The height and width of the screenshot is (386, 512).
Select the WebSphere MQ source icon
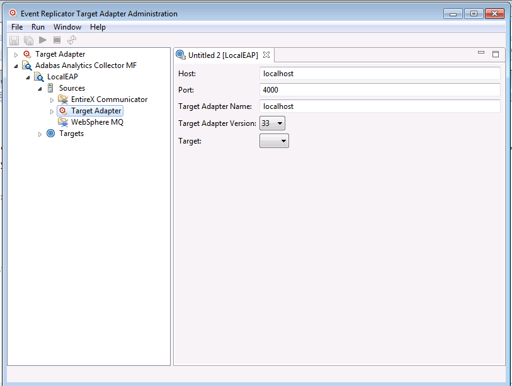point(63,122)
